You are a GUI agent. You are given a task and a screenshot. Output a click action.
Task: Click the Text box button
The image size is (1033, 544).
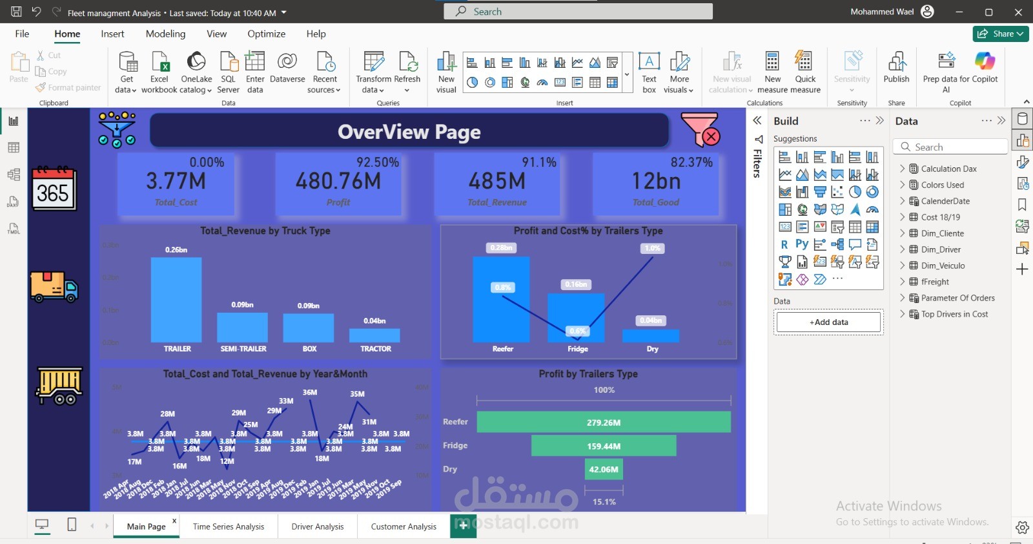(x=649, y=72)
